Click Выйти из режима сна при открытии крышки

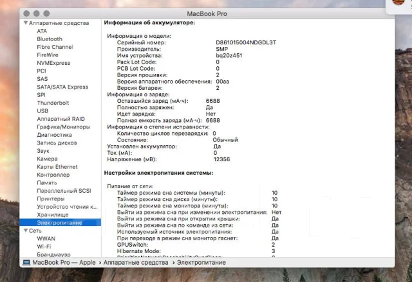click(178, 219)
